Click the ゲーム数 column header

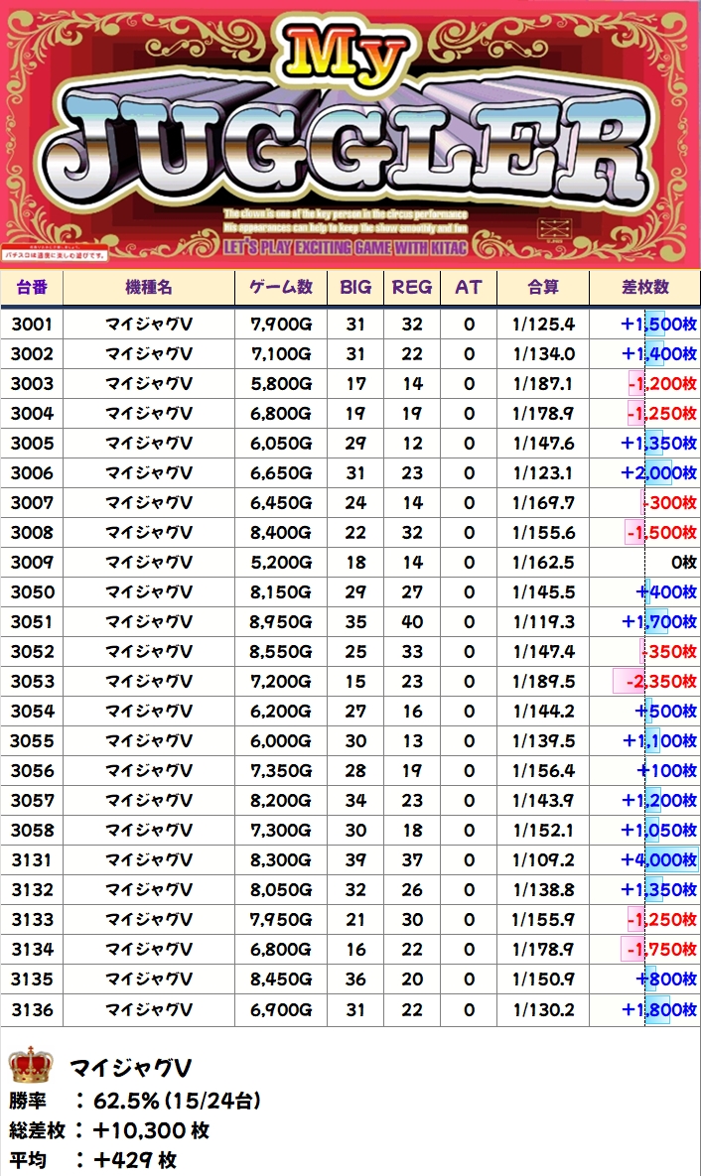point(281,288)
